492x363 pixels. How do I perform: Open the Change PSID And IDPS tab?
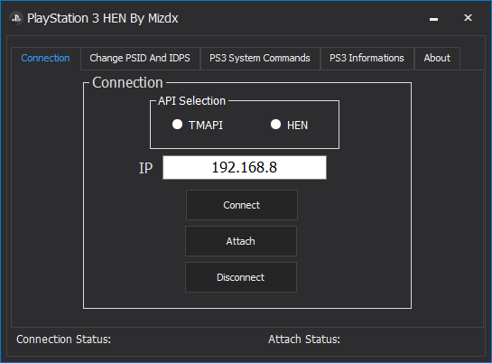pos(140,58)
